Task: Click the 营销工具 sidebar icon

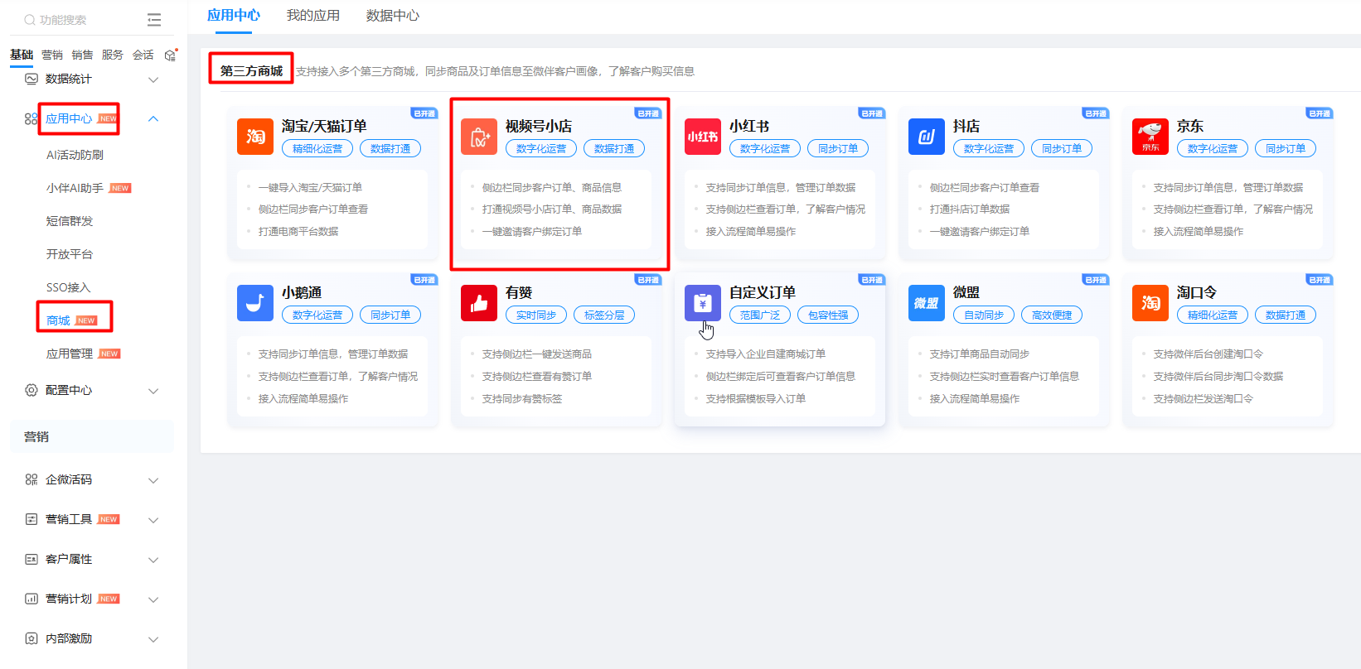Action: tap(31, 519)
